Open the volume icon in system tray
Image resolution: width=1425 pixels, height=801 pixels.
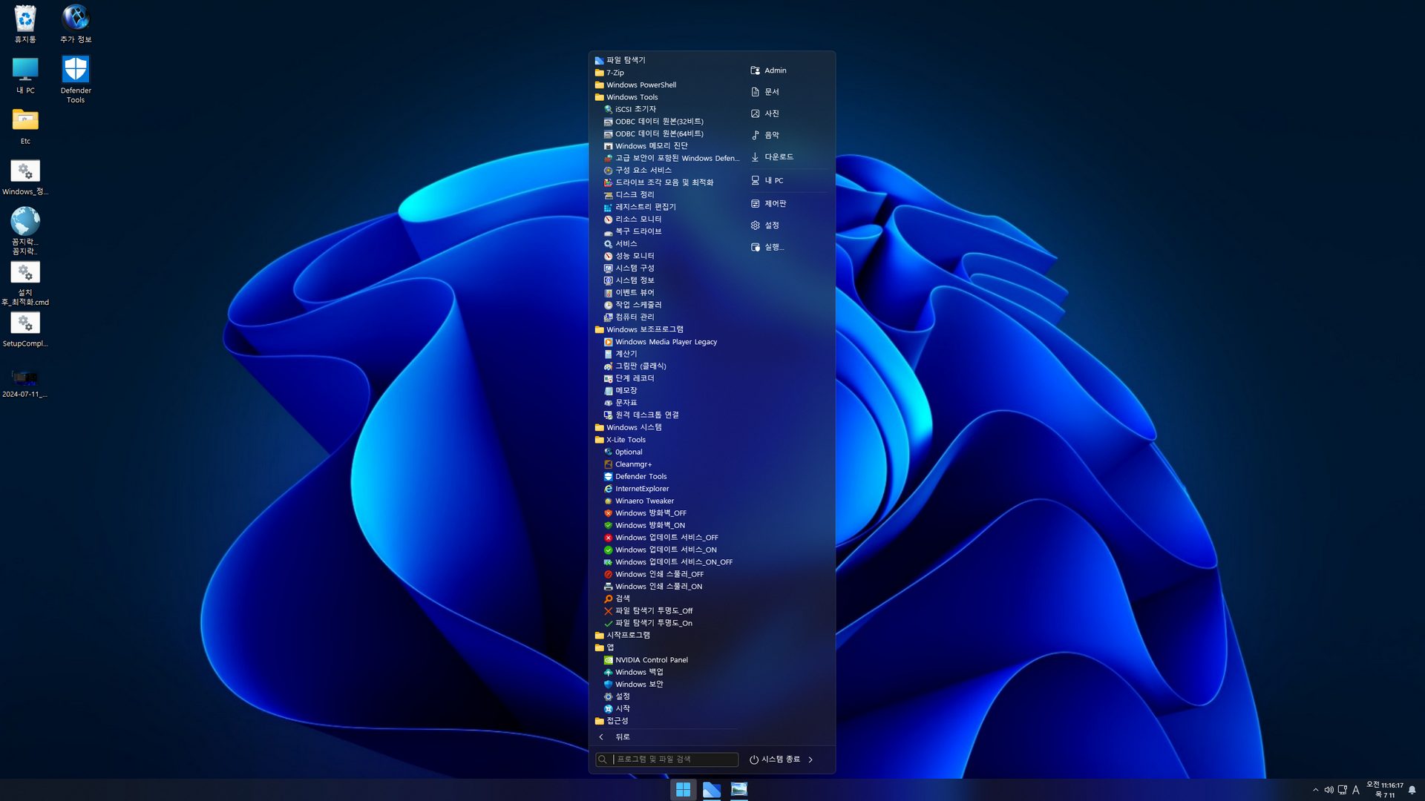[1329, 790]
